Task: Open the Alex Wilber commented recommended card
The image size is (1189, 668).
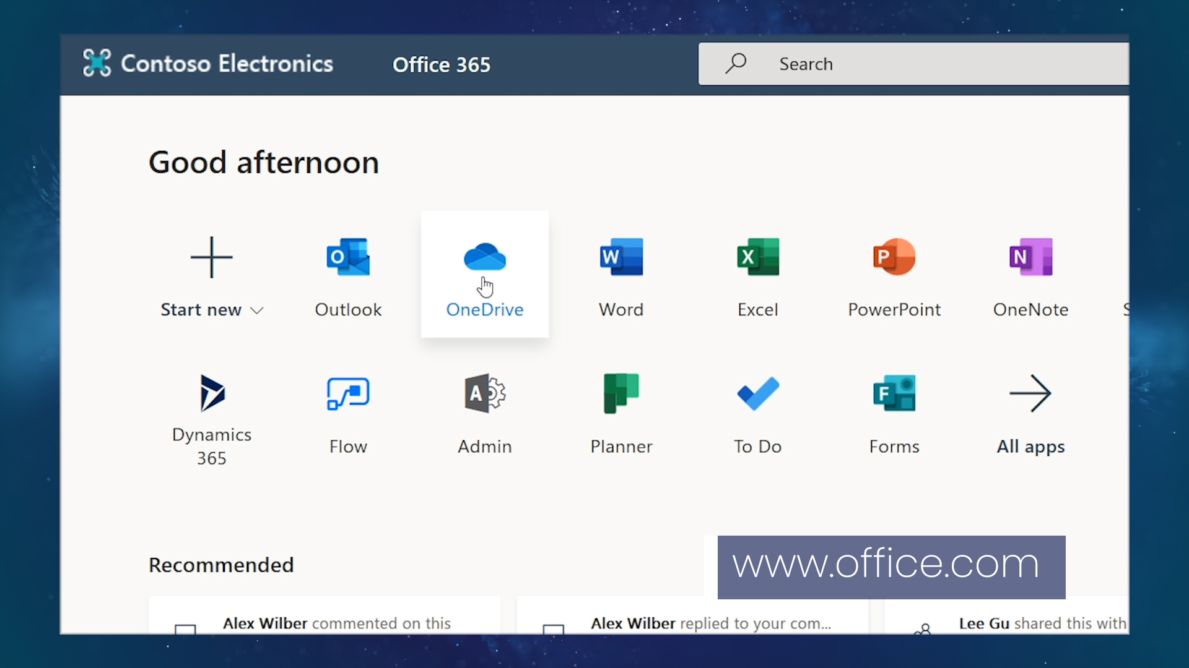Action: pyautogui.click(x=324, y=615)
